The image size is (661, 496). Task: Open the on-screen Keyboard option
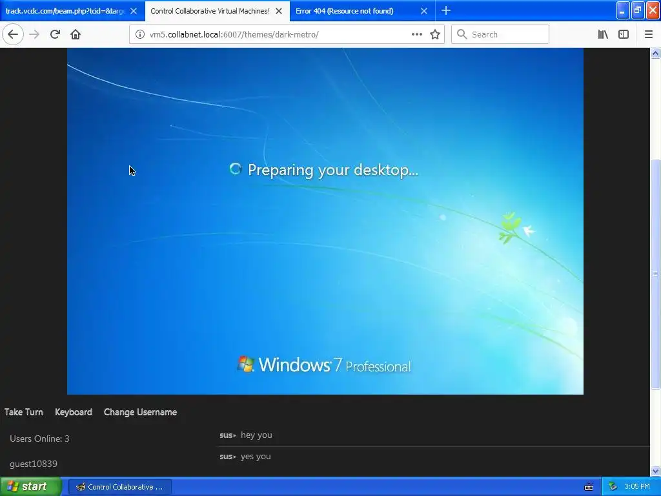tap(74, 412)
